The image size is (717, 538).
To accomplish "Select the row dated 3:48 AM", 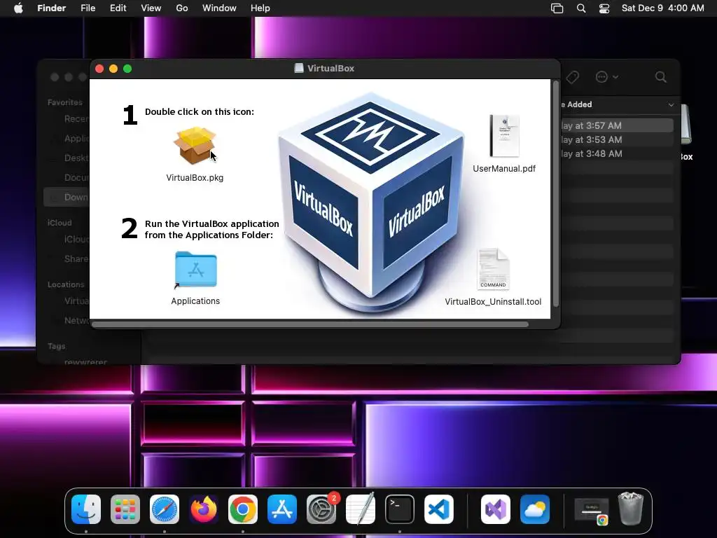I will [x=616, y=153].
